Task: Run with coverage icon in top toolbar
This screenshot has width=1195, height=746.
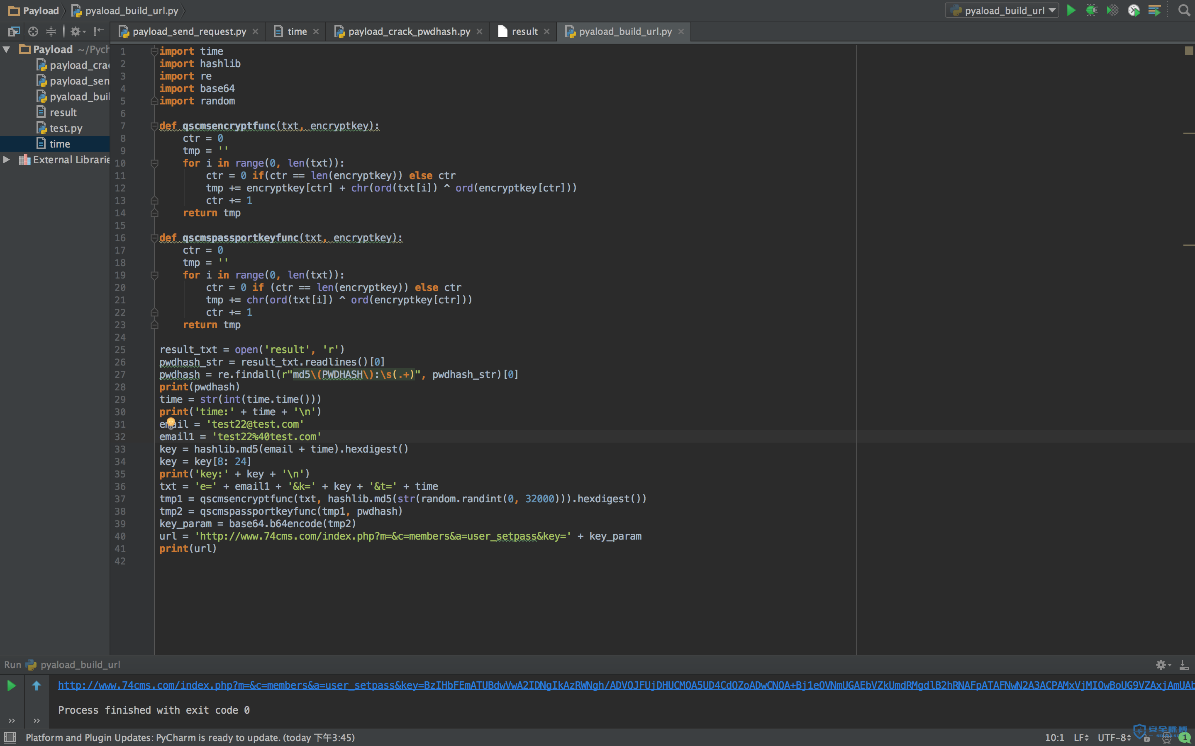Action: pyautogui.click(x=1112, y=10)
